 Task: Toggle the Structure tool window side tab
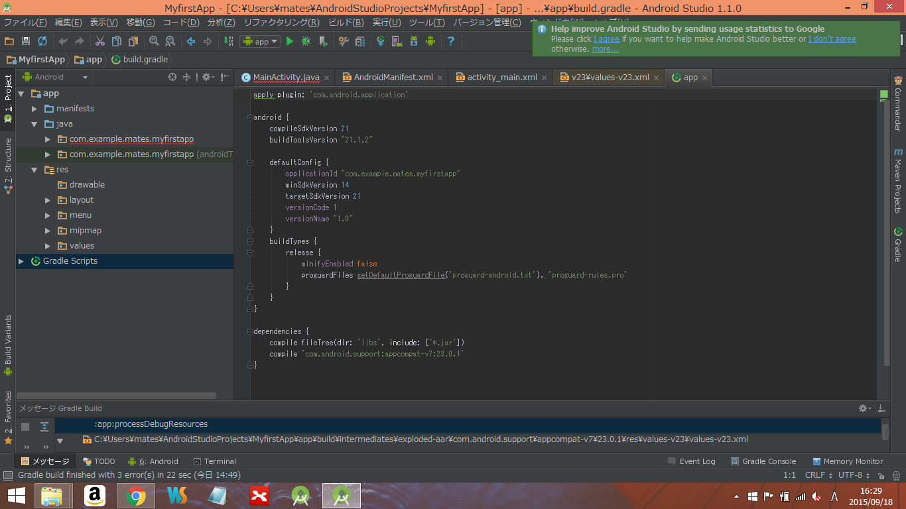click(x=8, y=166)
